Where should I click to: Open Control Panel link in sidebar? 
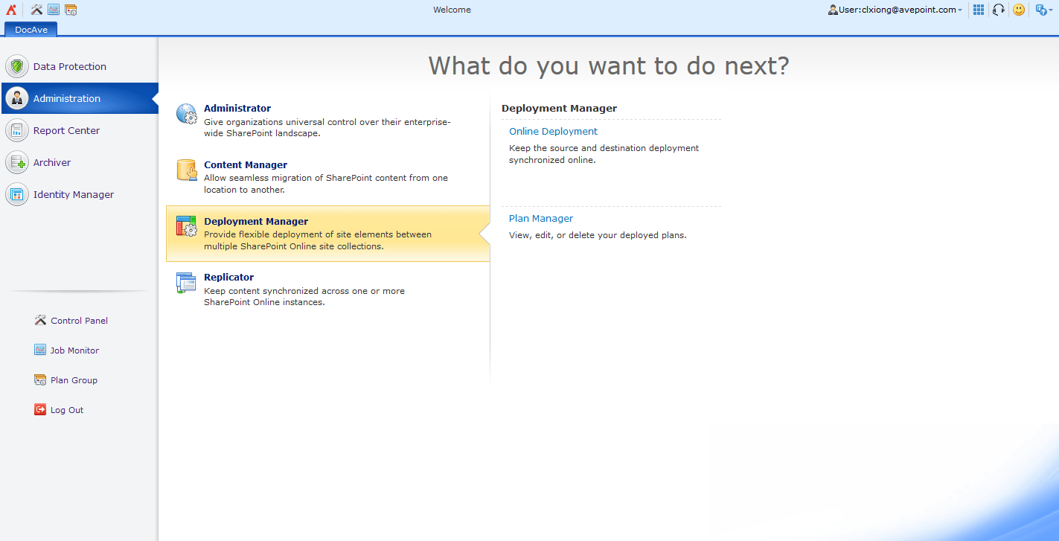(x=79, y=321)
